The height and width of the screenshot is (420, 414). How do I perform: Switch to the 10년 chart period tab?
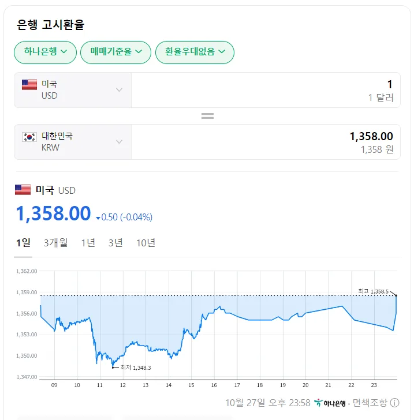(146, 243)
